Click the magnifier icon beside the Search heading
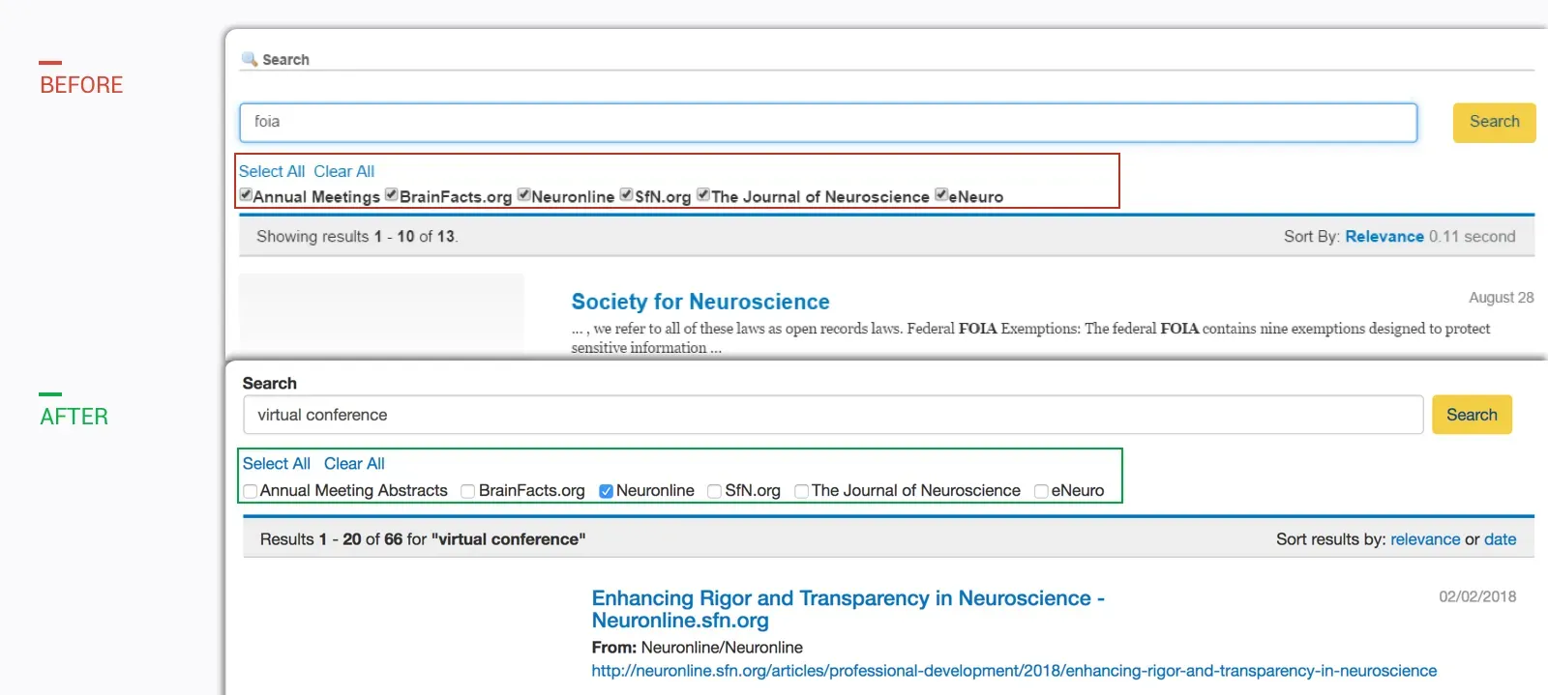This screenshot has height=695, width=1548. coord(249,59)
